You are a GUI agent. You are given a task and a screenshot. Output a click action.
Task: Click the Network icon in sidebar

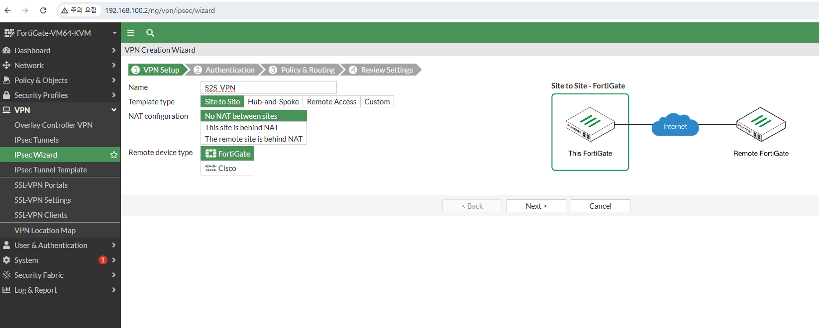pos(6,65)
